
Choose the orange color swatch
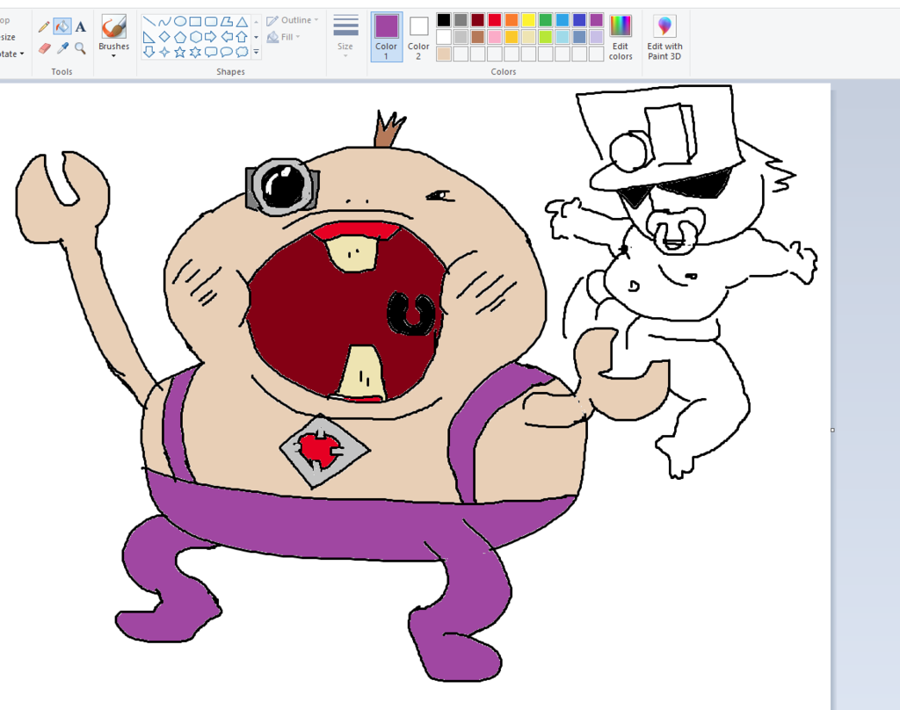pos(512,20)
